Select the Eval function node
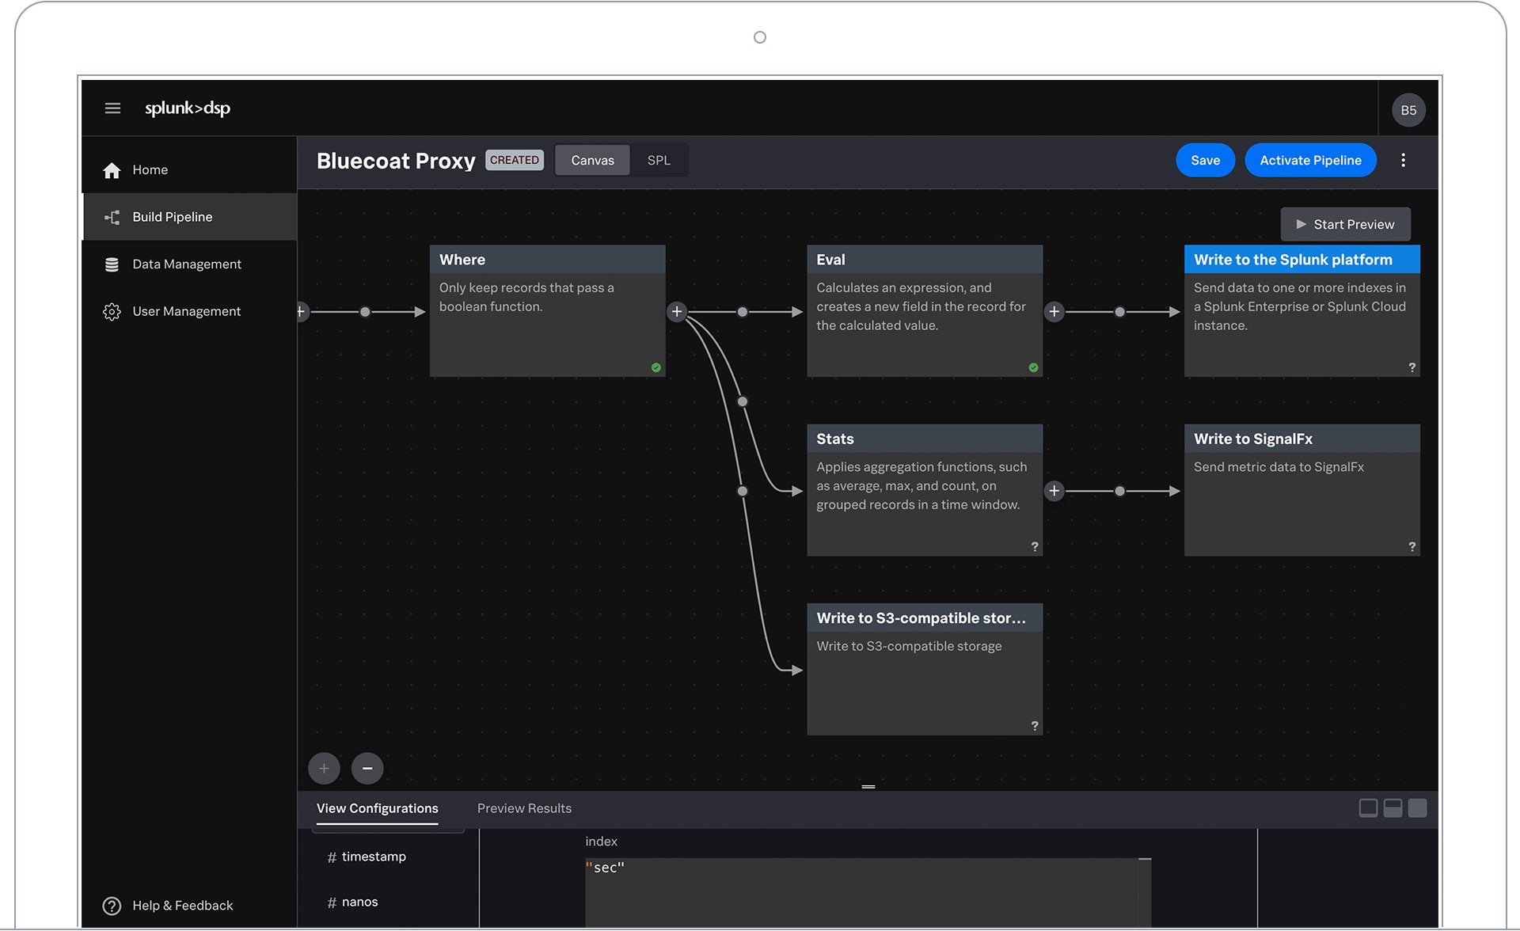 coord(925,311)
